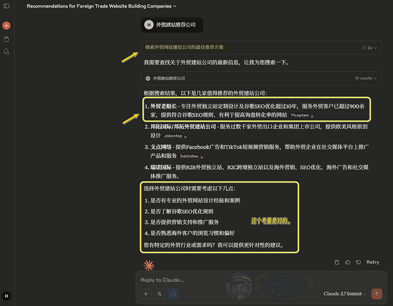
Task: Click the list item 外贸老船长
Action: point(254,110)
